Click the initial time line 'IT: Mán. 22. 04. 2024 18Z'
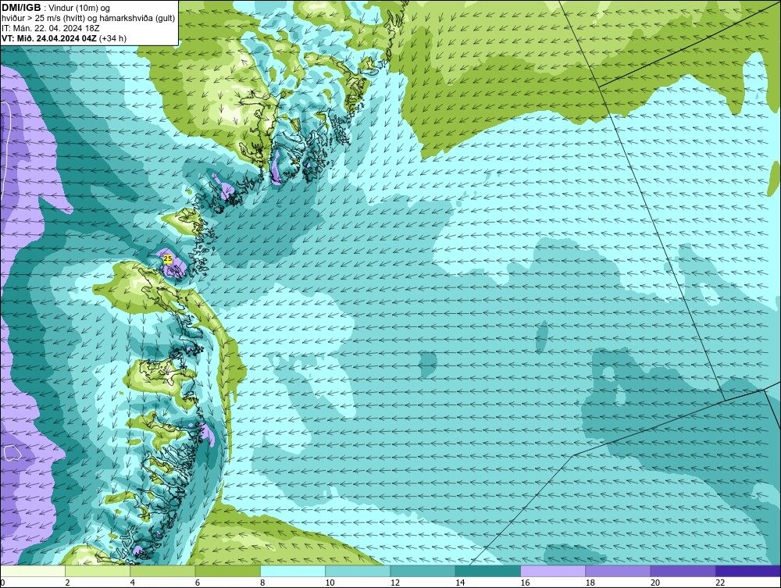This screenshot has width=781, height=588. click(x=50, y=28)
